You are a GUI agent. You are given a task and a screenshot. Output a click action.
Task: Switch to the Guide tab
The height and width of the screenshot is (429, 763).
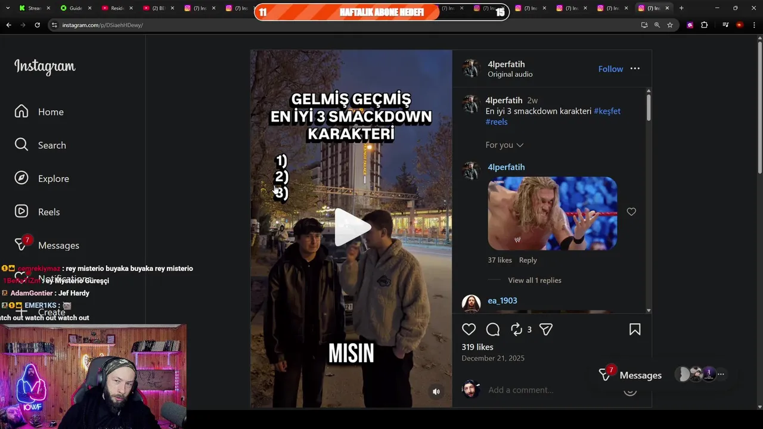coord(76,8)
